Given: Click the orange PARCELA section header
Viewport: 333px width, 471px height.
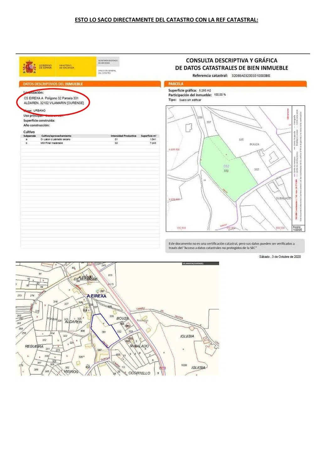Looking at the screenshot, I should click(x=235, y=84).
